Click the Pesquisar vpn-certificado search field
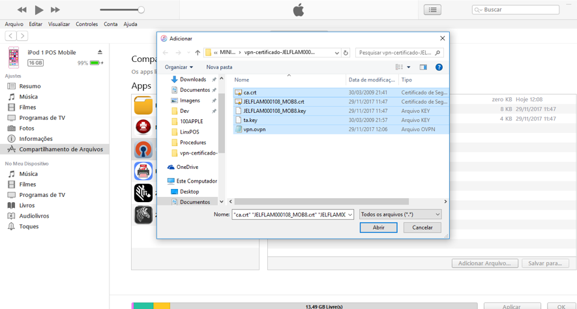 click(399, 53)
